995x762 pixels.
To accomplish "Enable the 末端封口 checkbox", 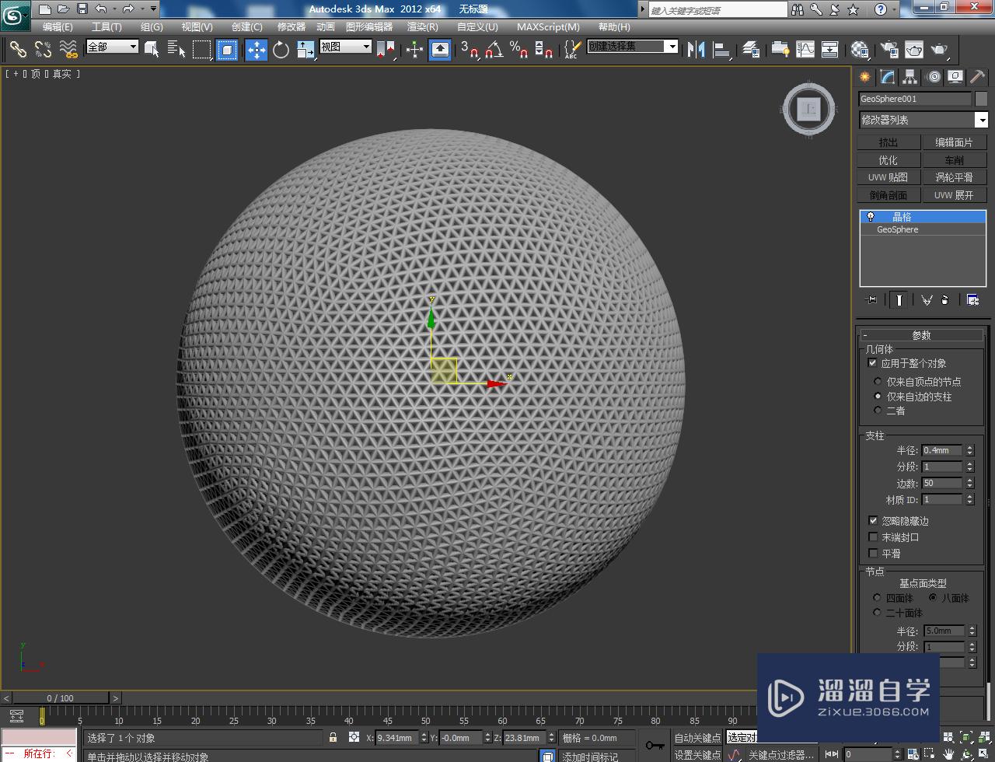I will pos(873,537).
